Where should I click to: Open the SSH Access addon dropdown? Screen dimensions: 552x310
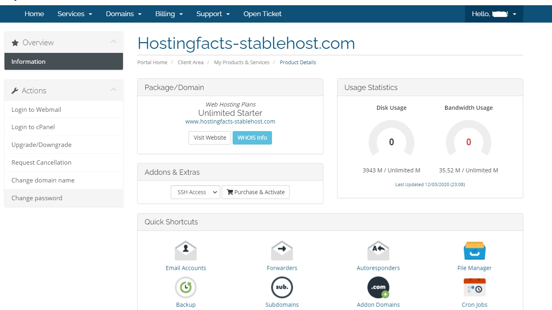pyautogui.click(x=195, y=192)
